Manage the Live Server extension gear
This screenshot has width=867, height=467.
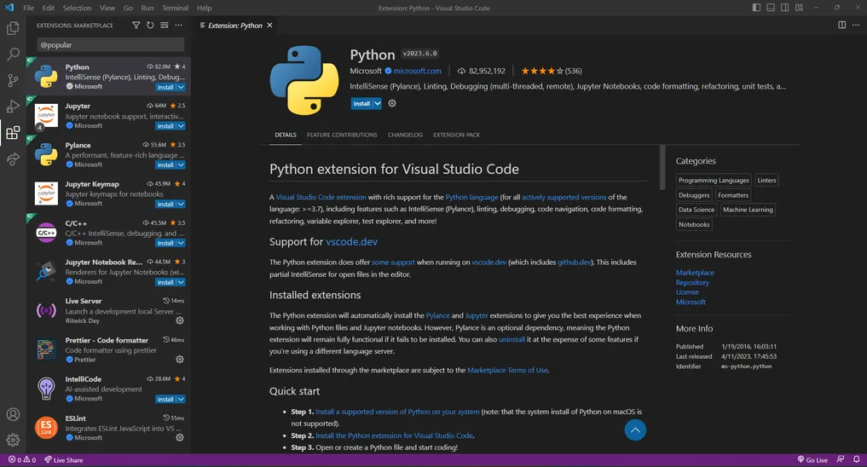tap(180, 320)
